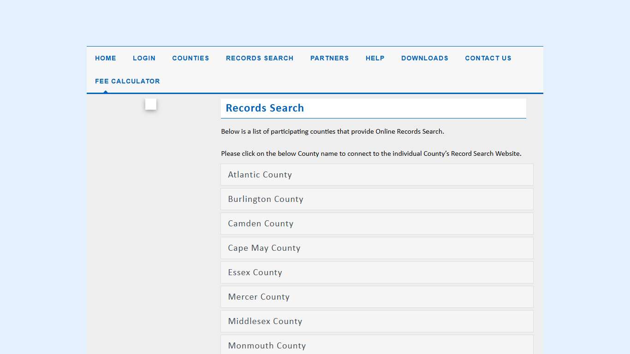
Task: Click the small white square icon
Action: 150,104
